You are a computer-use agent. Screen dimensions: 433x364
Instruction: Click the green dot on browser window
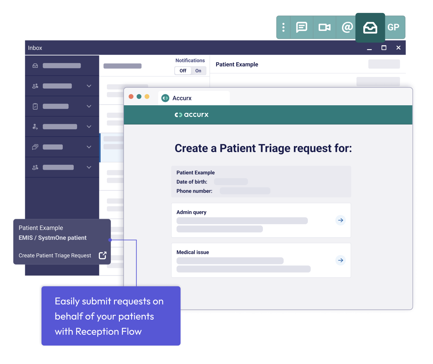point(139,96)
